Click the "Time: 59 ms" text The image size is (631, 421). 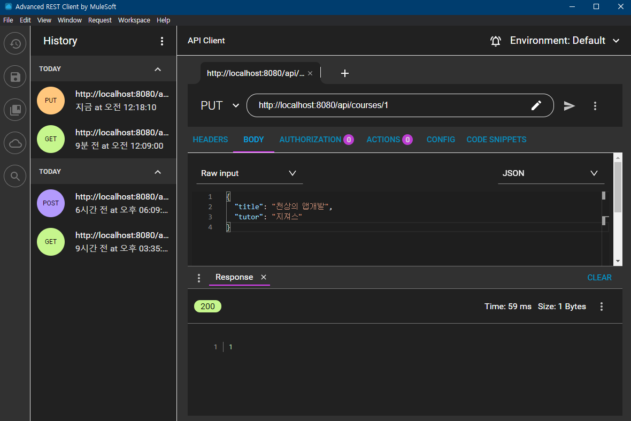tap(508, 307)
